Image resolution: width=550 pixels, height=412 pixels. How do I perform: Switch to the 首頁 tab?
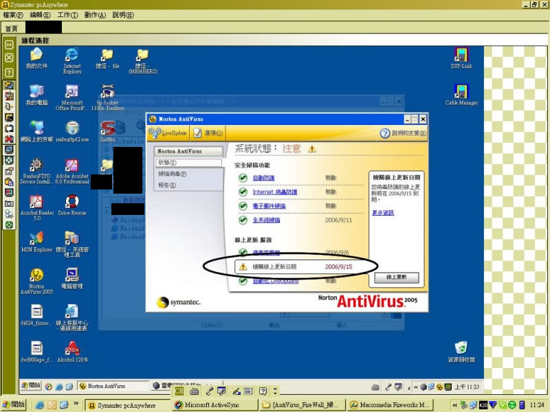pos(12,28)
